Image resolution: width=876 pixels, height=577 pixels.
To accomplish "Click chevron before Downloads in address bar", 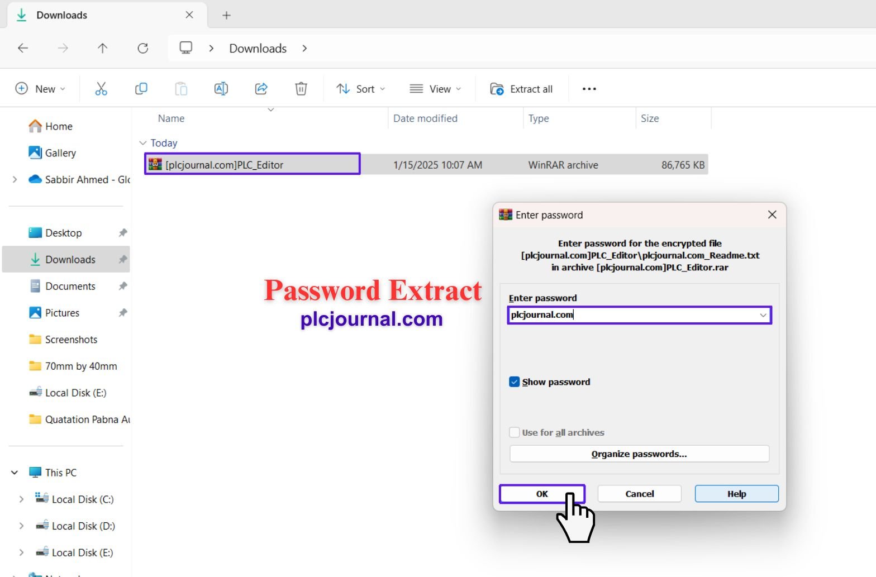I will 211,48.
